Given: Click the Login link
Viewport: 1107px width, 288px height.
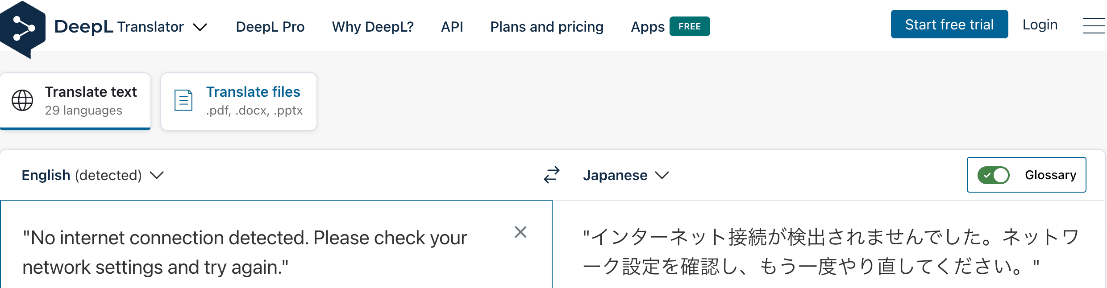Looking at the screenshot, I should pyautogui.click(x=1040, y=25).
